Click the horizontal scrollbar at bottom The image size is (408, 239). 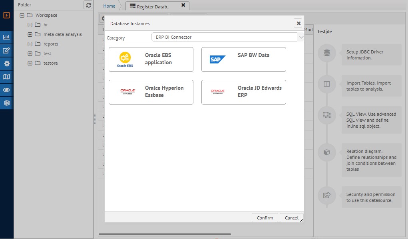[x=165, y=234]
